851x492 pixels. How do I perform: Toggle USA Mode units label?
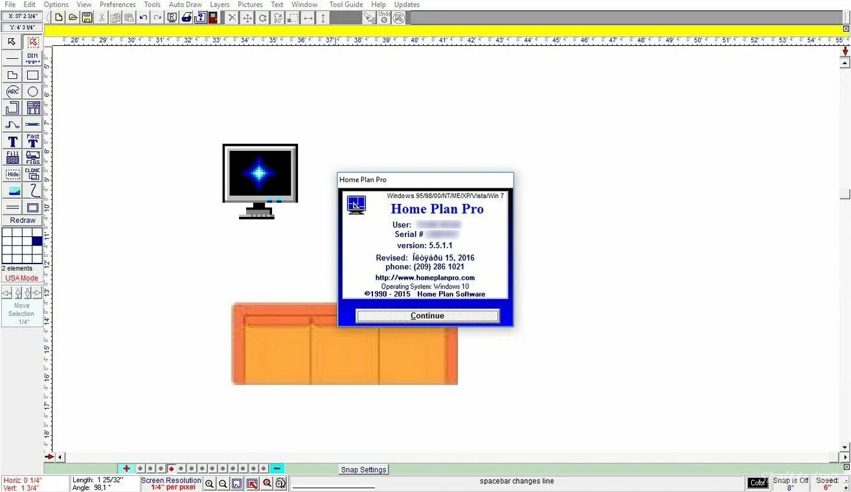(x=22, y=278)
